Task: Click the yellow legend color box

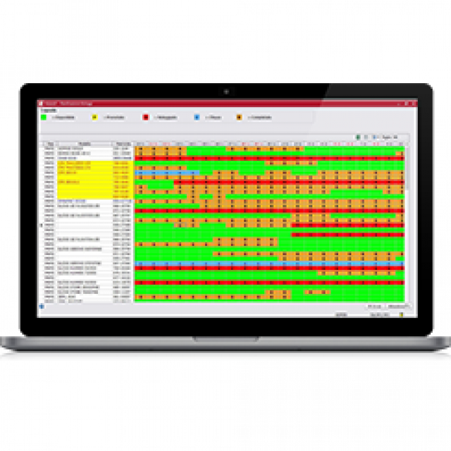Action: click(x=95, y=118)
